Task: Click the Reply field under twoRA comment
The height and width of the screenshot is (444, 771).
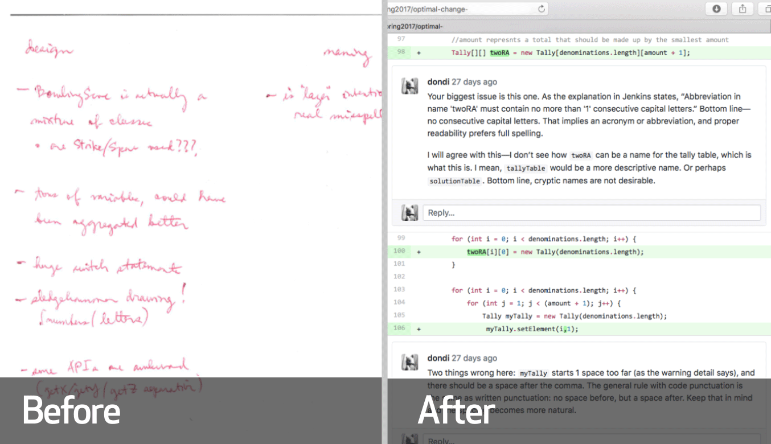Action: point(591,213)
